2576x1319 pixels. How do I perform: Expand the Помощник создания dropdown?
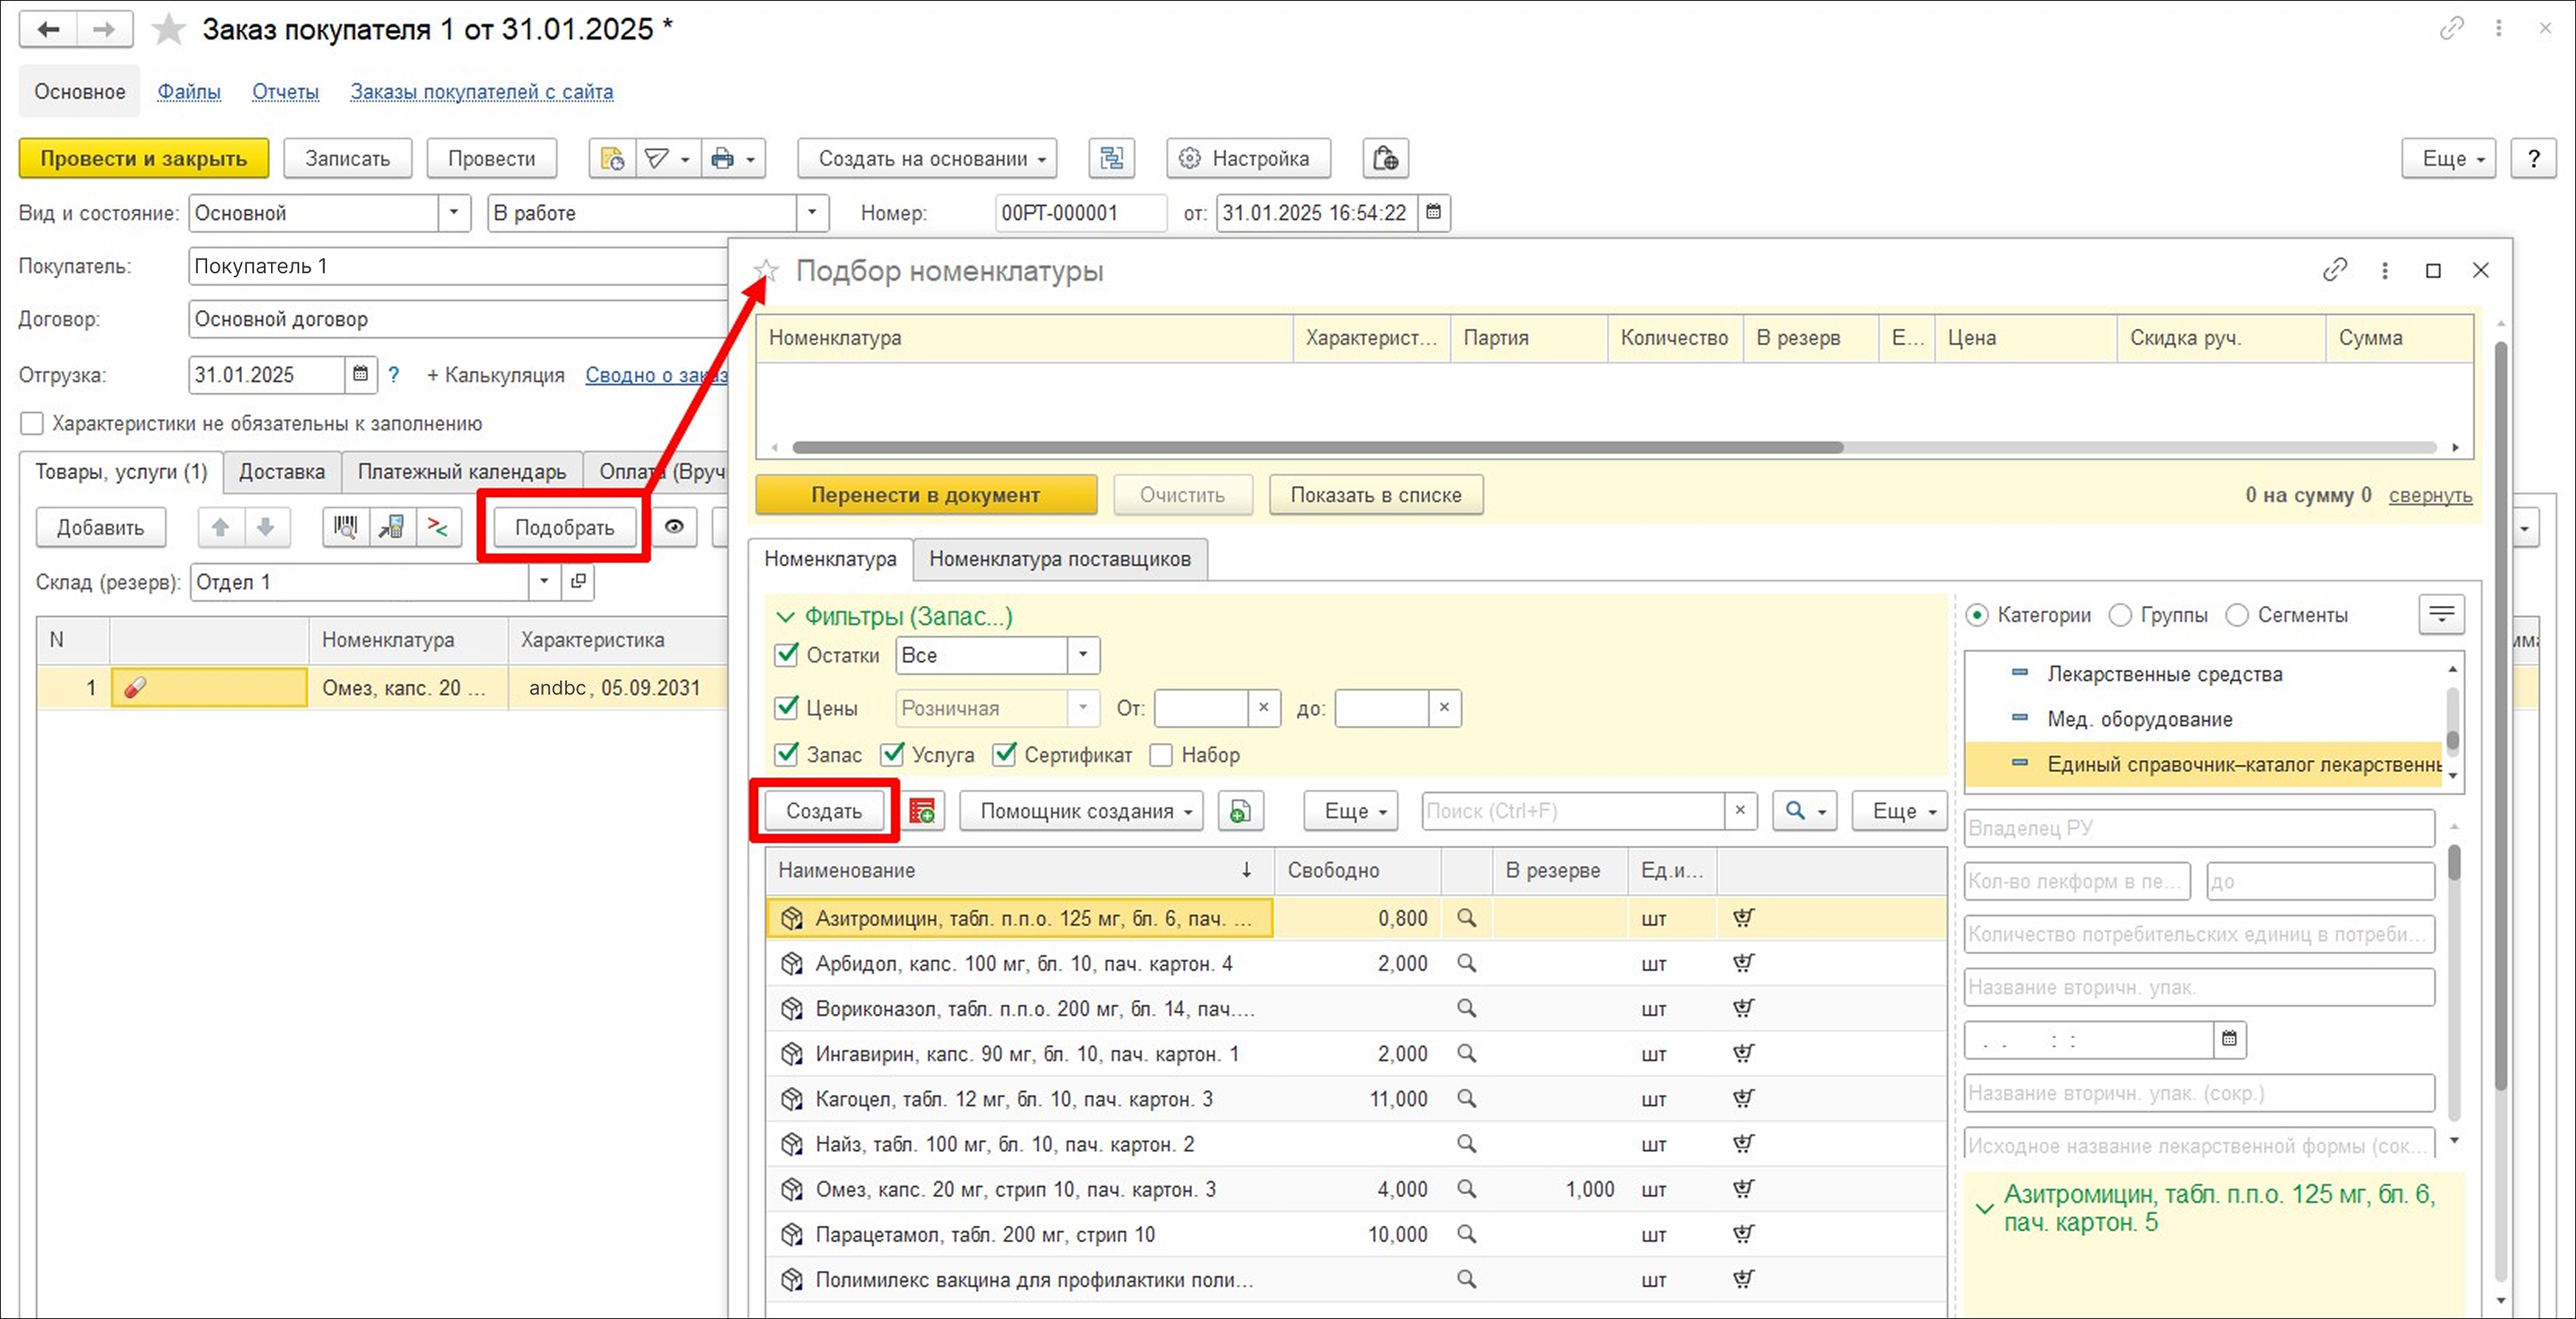point(1081,811)
